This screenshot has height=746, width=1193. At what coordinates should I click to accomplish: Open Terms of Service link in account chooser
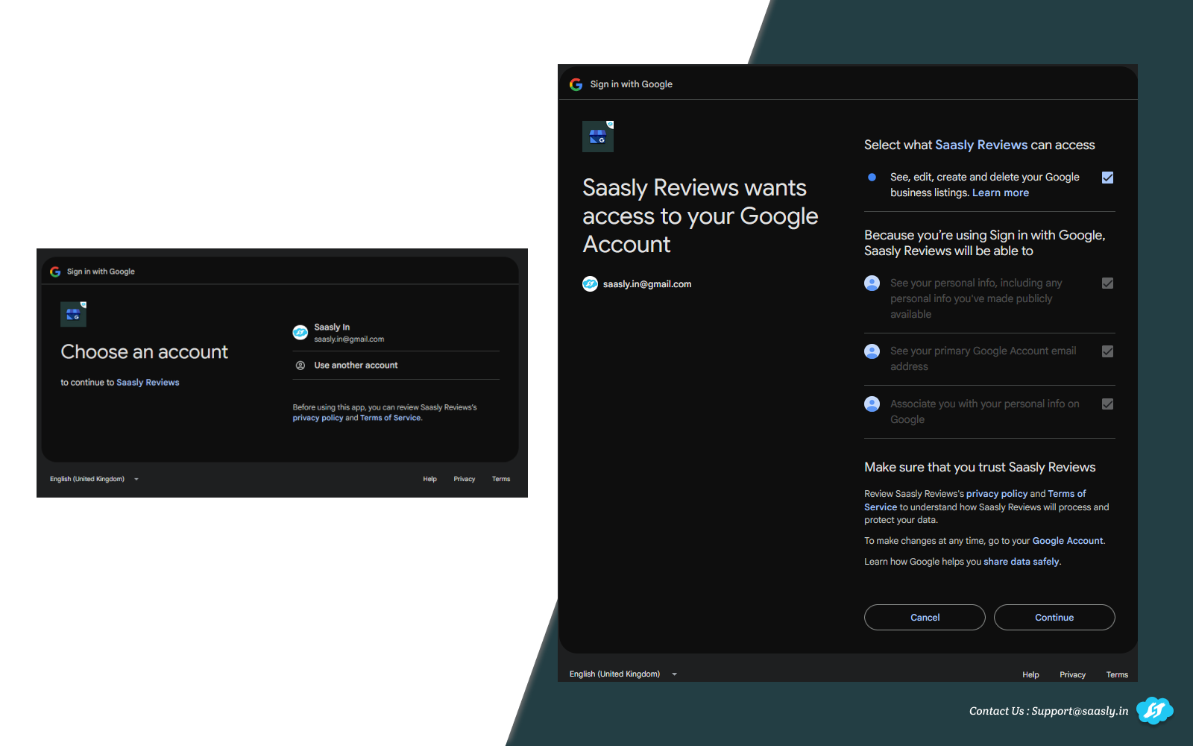tap(391, 418)
